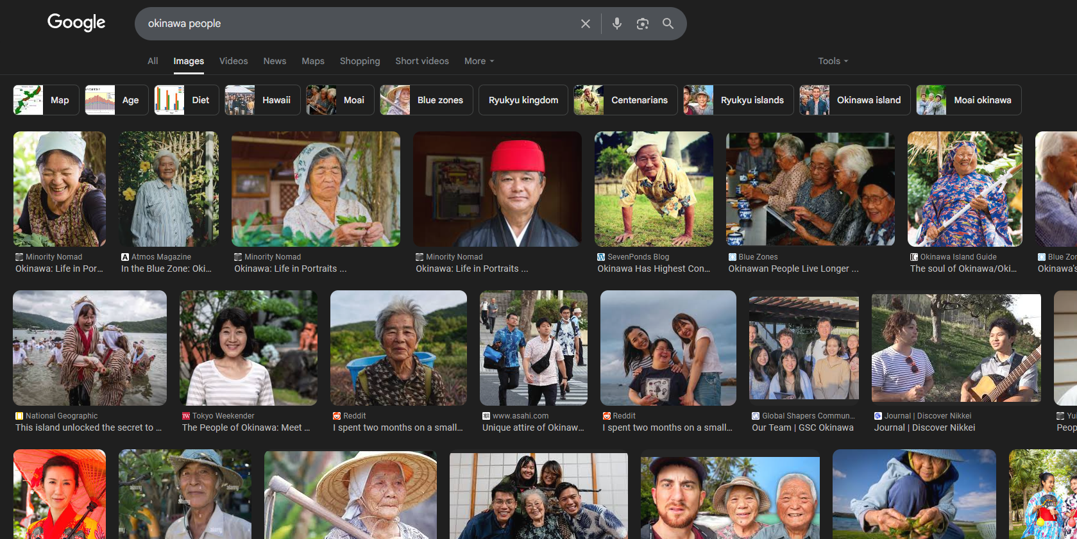Expand the More dropdown
Viewport: 1077px width, 539px height.
479,61
